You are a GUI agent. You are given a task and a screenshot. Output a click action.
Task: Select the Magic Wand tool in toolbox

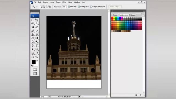click(37, 23)
